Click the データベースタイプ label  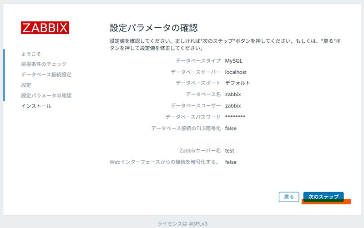[x=198, y=61]
